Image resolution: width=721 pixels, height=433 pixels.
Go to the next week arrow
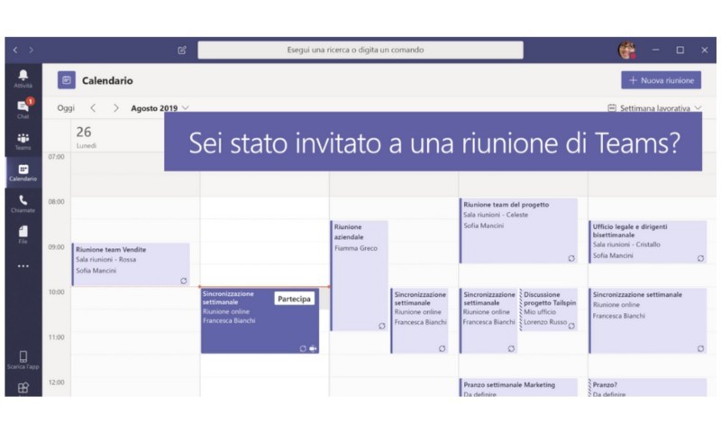(116, 107)
